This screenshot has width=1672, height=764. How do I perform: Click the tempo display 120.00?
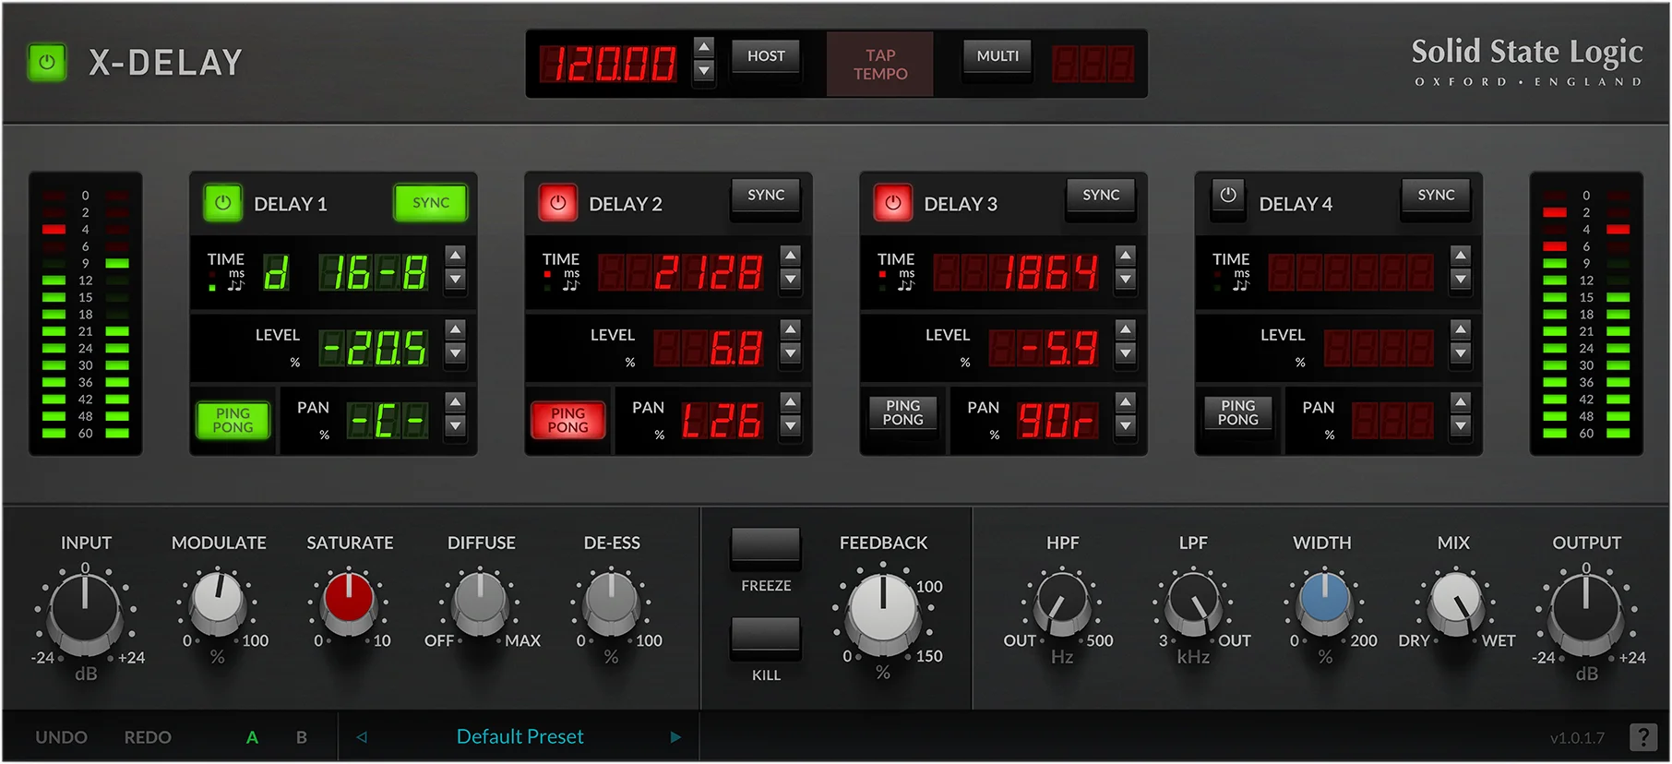pyautogui.click(x=609, y=65)
